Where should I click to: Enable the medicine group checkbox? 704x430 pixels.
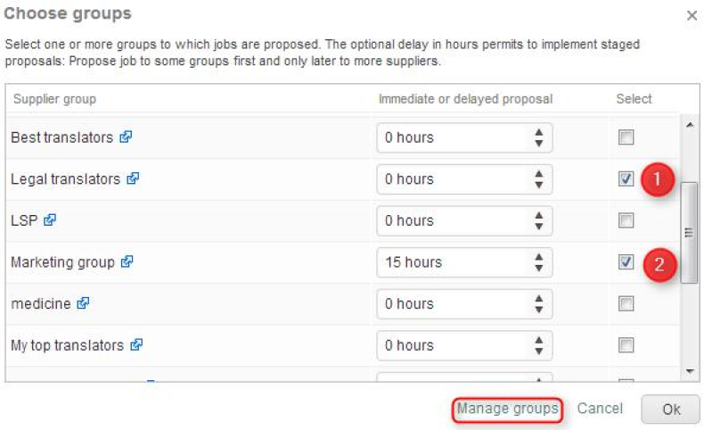(x=626, y=303)
